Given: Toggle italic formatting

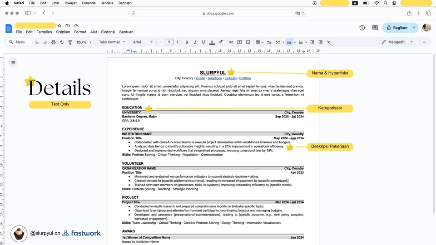Looking at the screenshot, I should (x=195, y=42).
